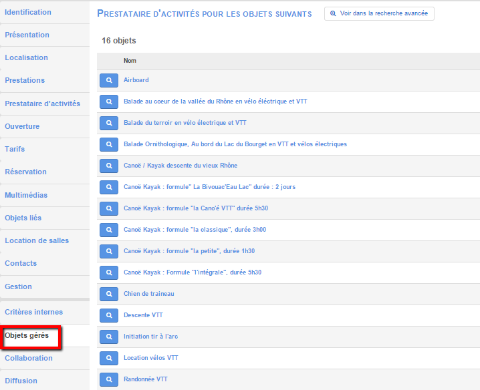Click magnifier next to Initiation tir à l'arc
Image resolution: width=480 pixels, height=390 pixels.
point(109,337)
